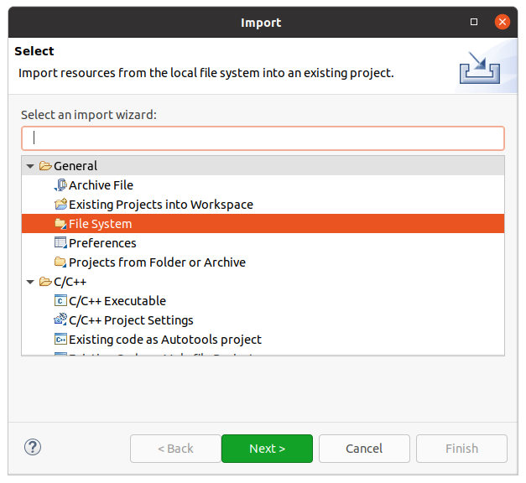Select the C/C++ folder node
This screenshot has width=526, height=483.
70,282
